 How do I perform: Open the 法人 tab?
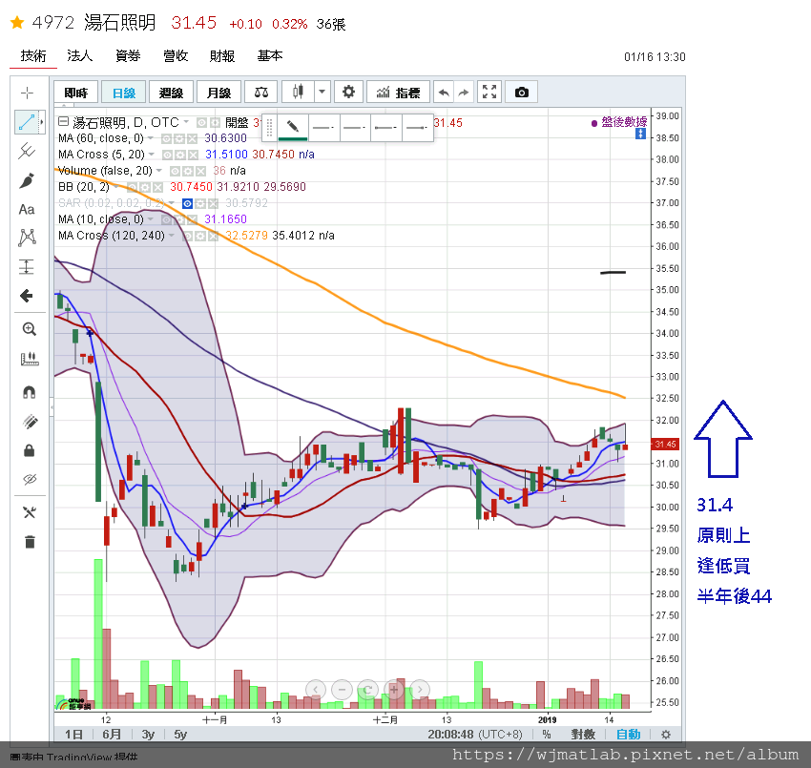point(79,56)
